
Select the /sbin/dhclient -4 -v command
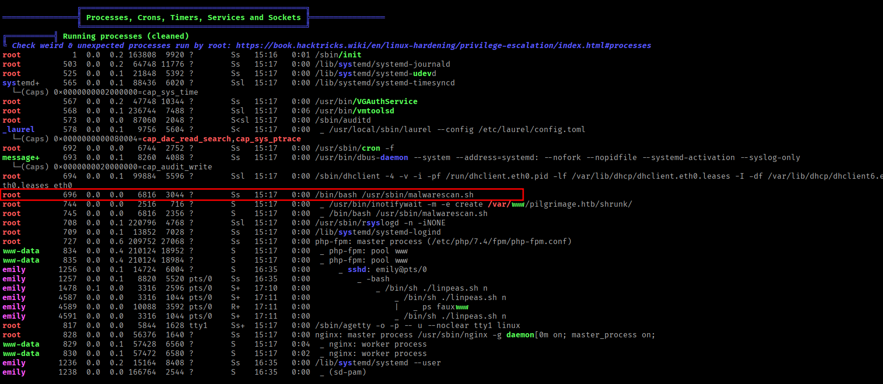point(599,176)
